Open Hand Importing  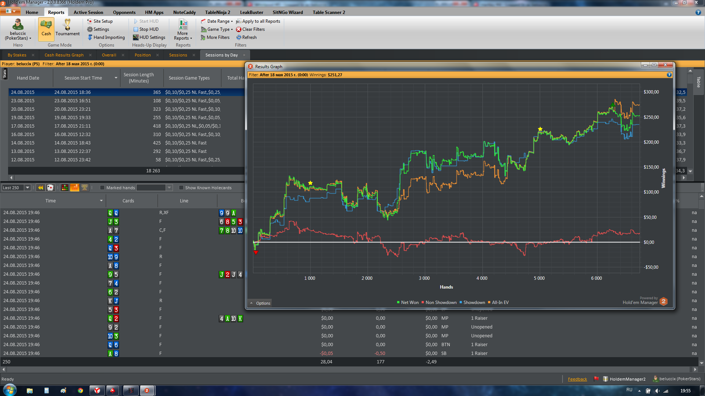click(x=106, y=37)
